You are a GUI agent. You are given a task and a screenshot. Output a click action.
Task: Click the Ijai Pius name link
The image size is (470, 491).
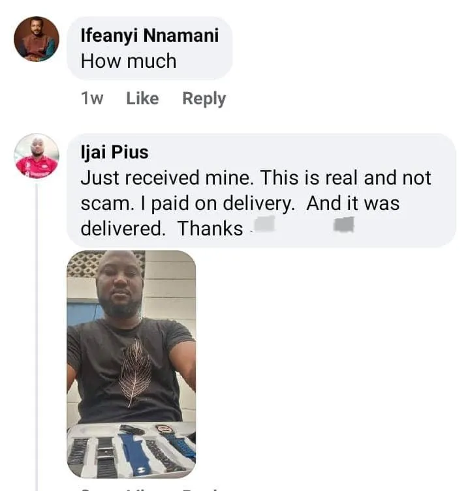114,153
